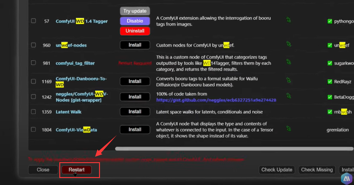Image resolution: width=354 pixels, height=185 pixels.
Task: Tick checkbox for neggles ComfyUI-WDV-Nodes row 1242
Action: click(33, 97)
